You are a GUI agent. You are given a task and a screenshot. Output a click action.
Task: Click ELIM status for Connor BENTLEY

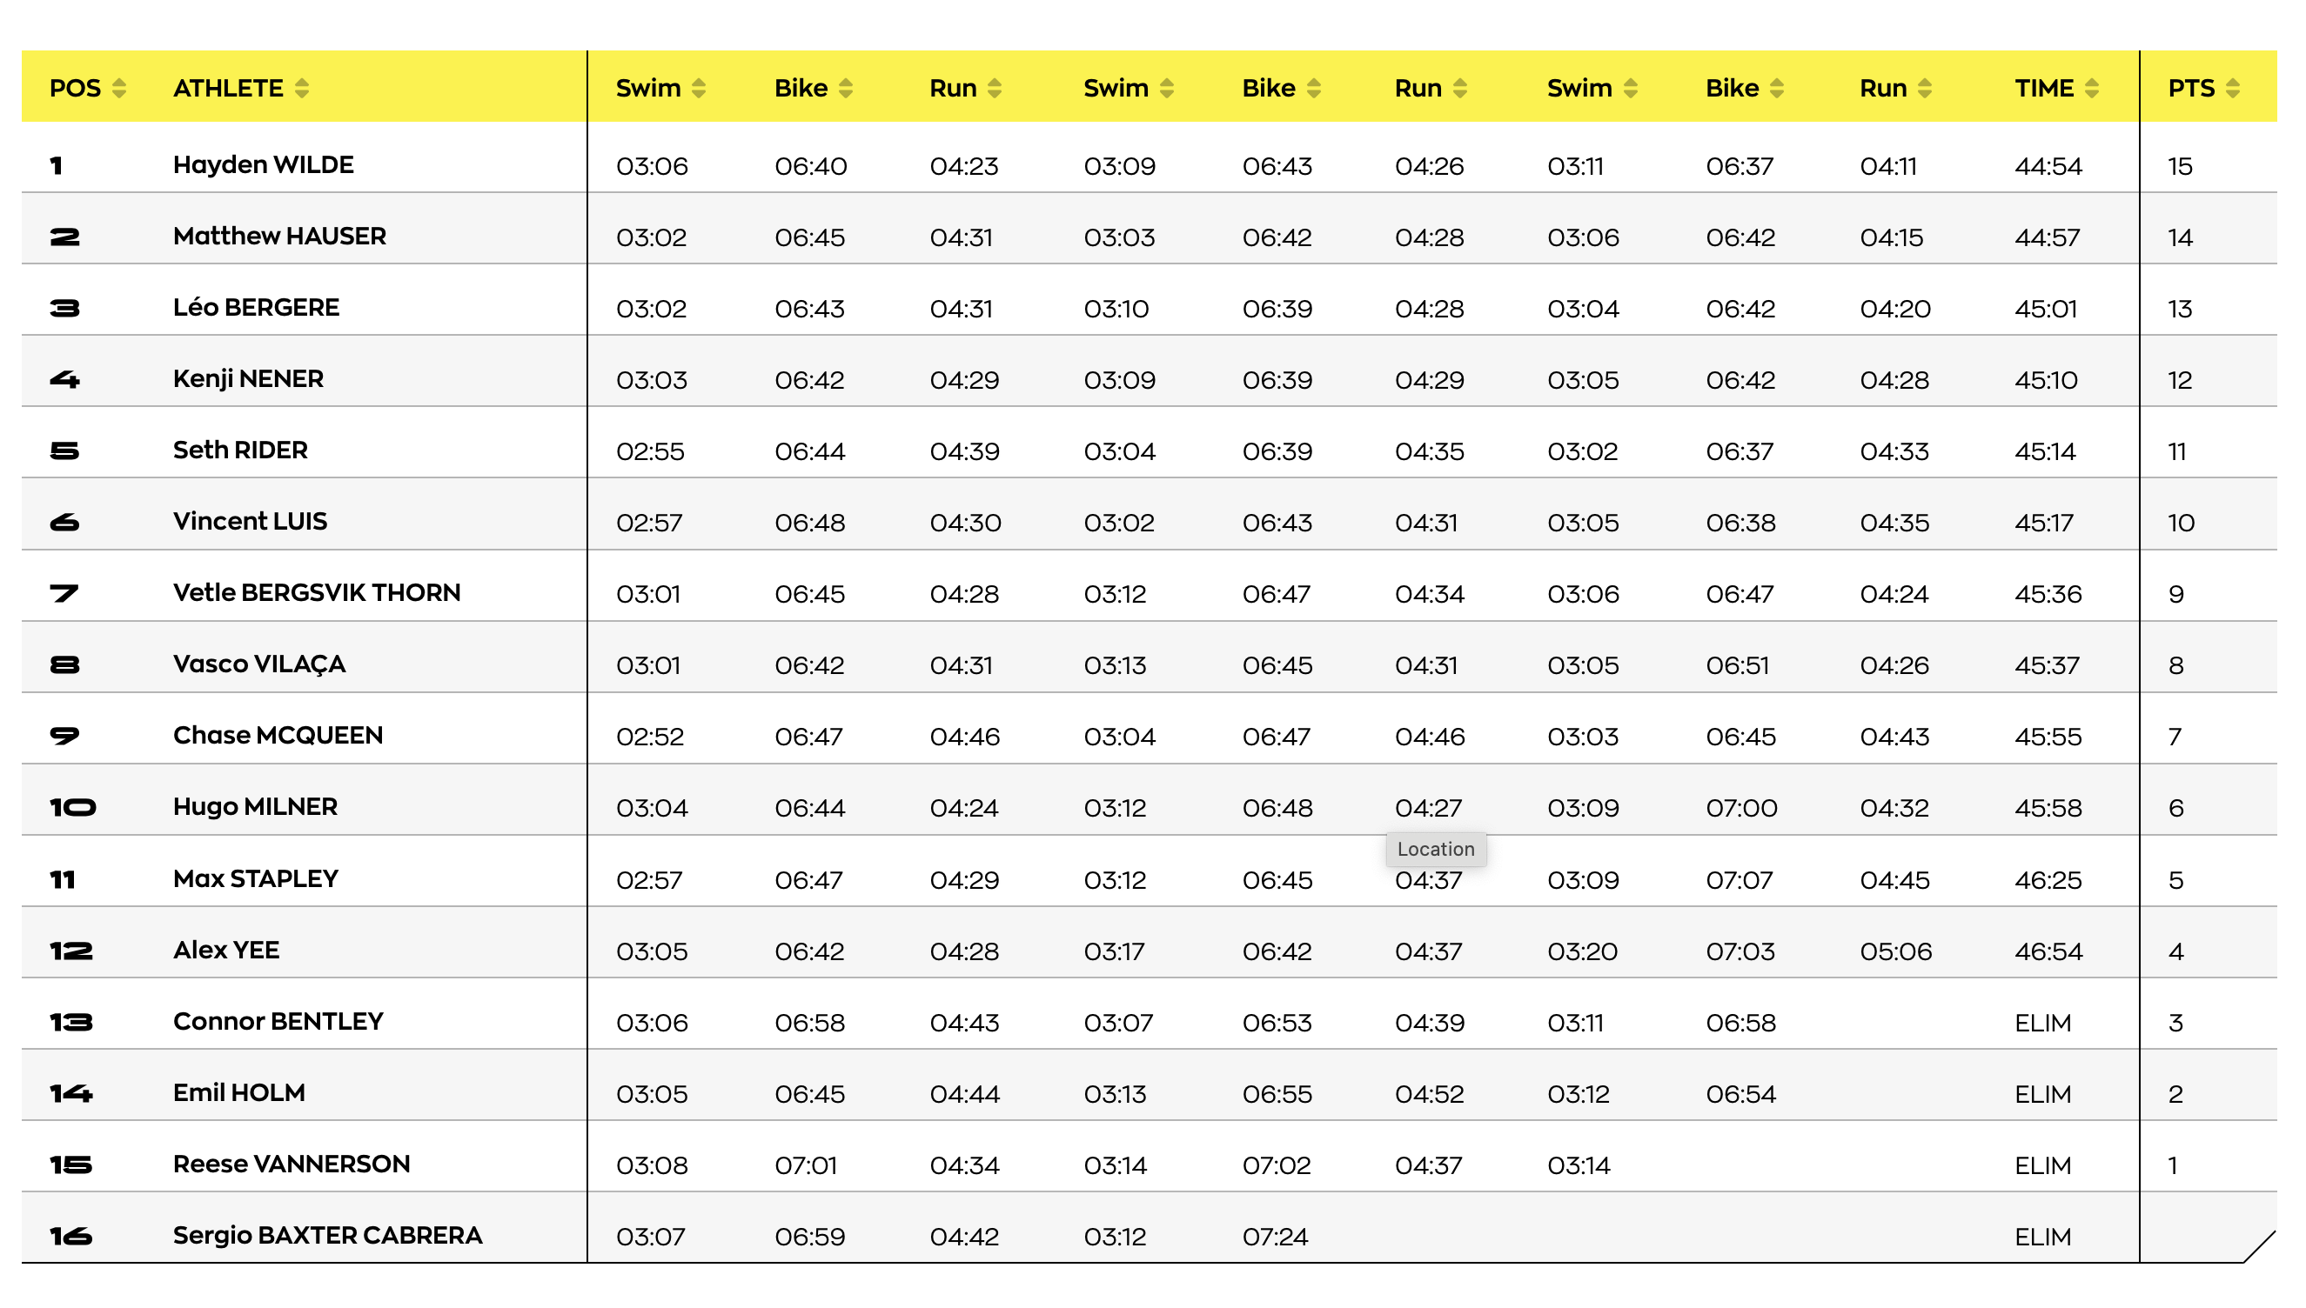2042,1024
